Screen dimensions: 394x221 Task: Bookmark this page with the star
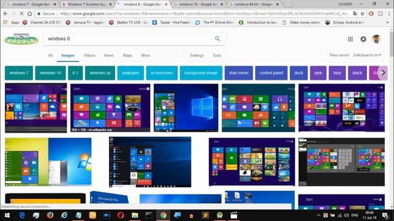coord(363,14)
